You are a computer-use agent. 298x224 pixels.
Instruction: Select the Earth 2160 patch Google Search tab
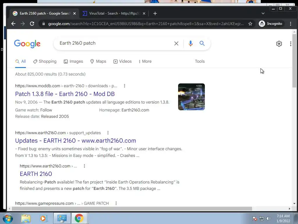pos(44,13)
